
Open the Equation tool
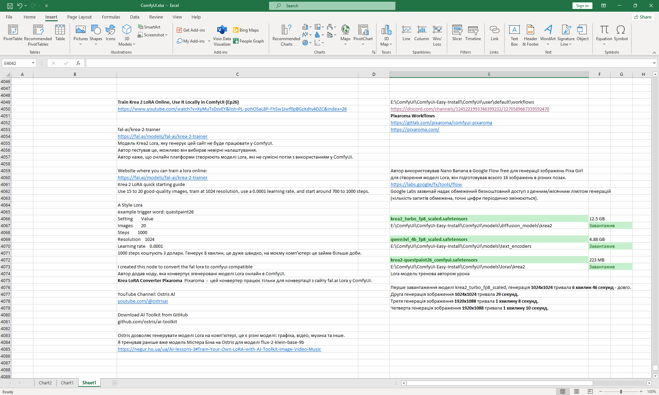coord(604,35)
